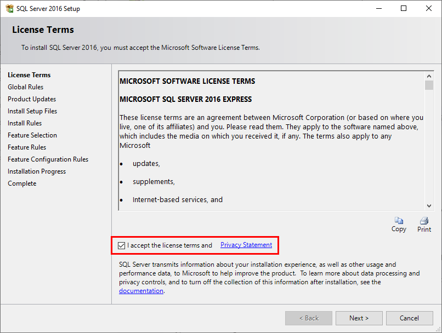This screenshot has height=333, width=442.
Task: Click the Next button to proceed
Action: tap(359, 318)
